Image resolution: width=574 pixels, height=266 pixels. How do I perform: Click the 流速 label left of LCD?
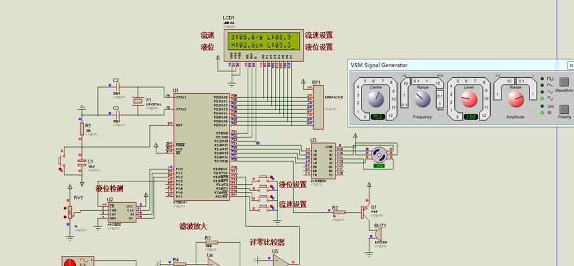[207, 35]
